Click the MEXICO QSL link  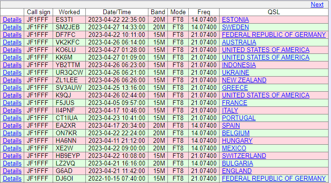234,148
